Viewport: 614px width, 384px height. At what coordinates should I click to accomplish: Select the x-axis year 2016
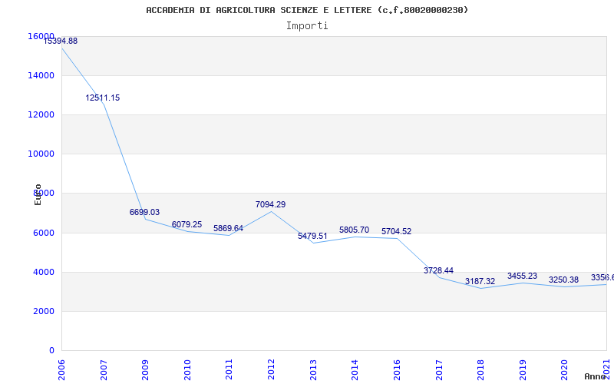pyautogui.click(x=397, y=369)
